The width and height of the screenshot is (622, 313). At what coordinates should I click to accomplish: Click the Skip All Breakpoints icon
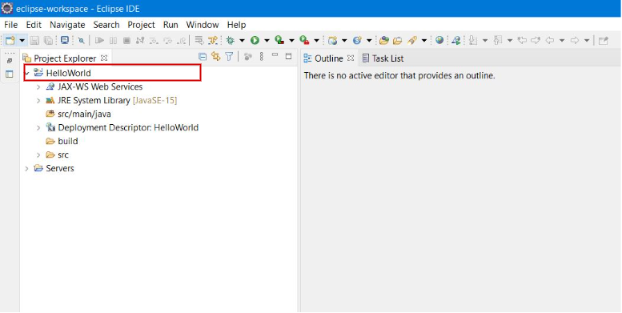click(x=82, y=40)
